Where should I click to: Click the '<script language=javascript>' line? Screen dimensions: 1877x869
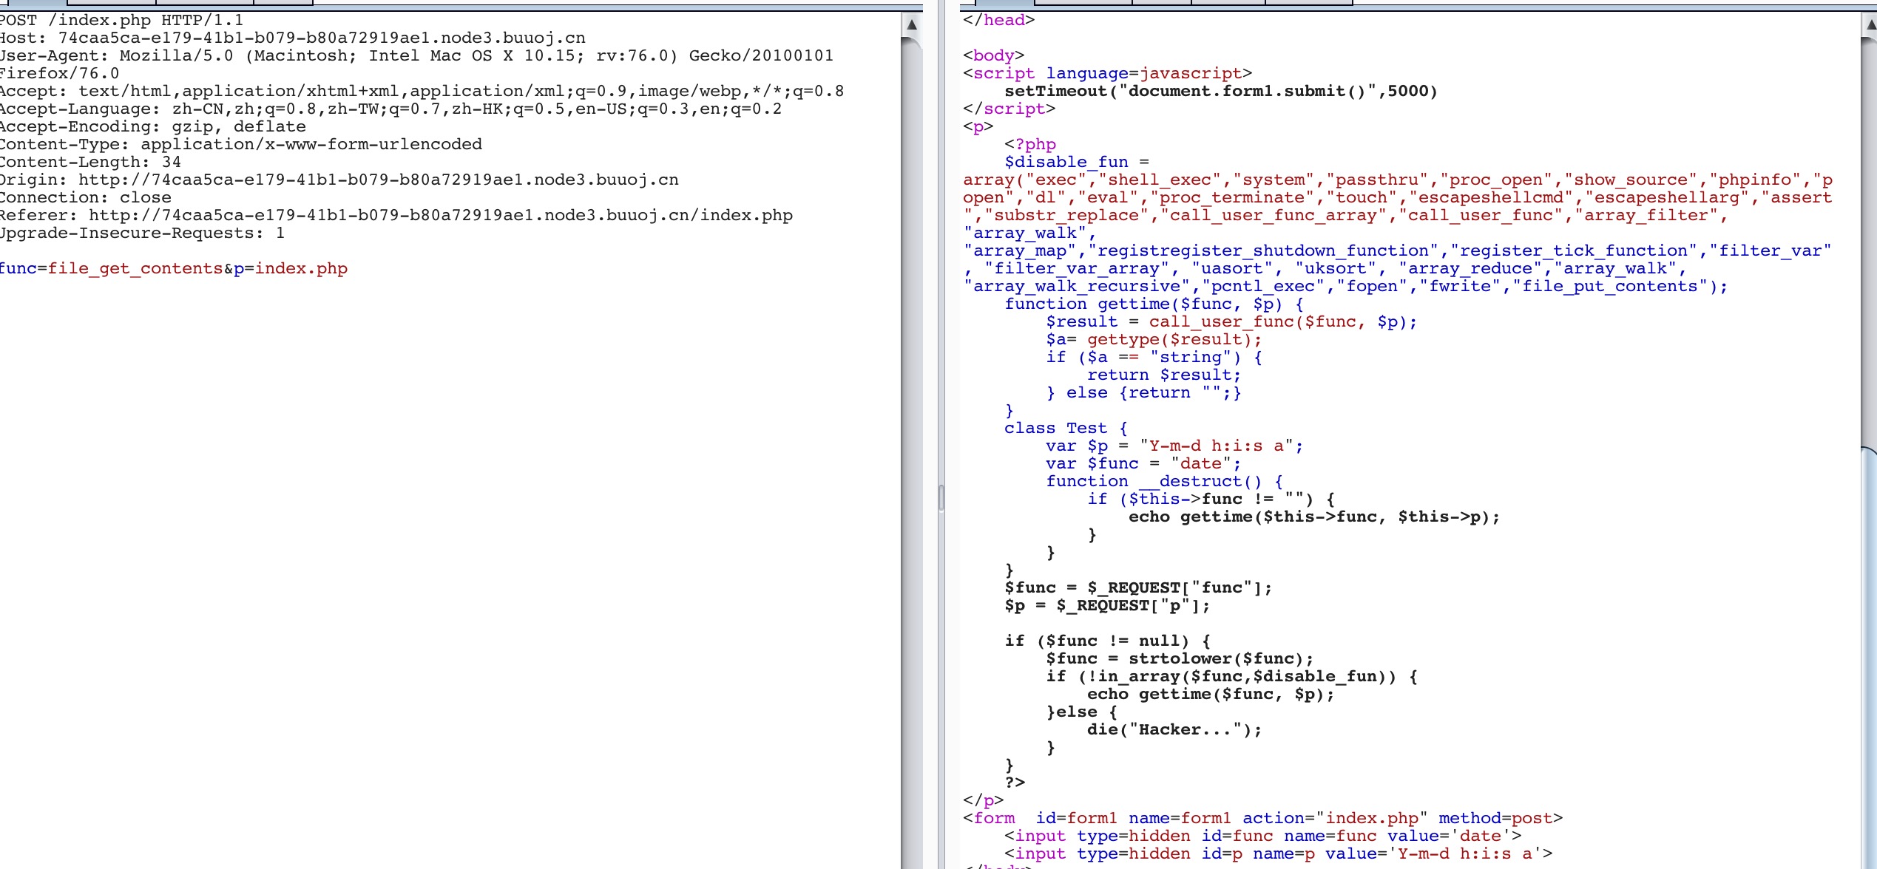[1108, 73]
